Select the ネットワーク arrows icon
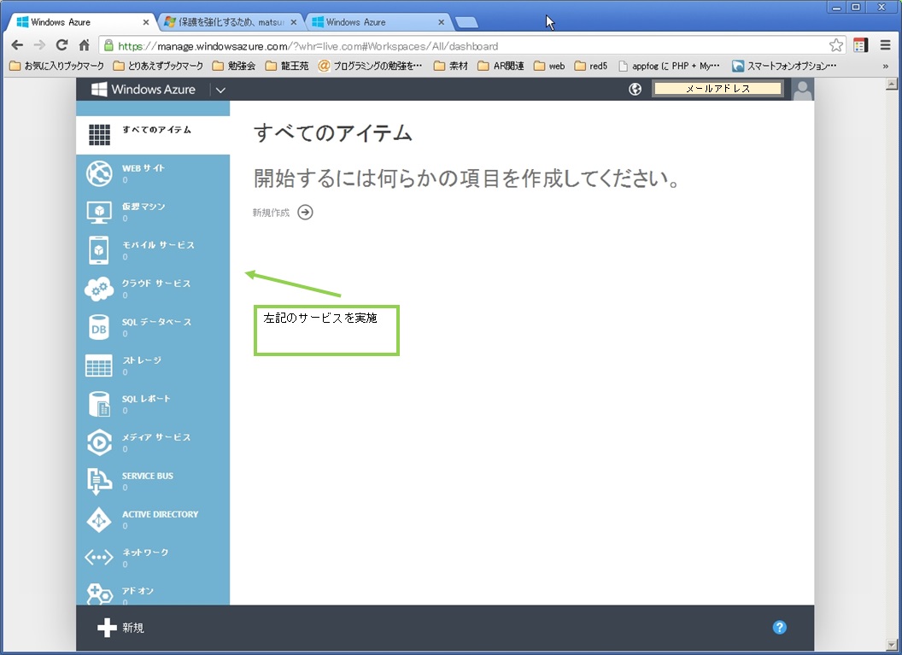 [99, 558]
